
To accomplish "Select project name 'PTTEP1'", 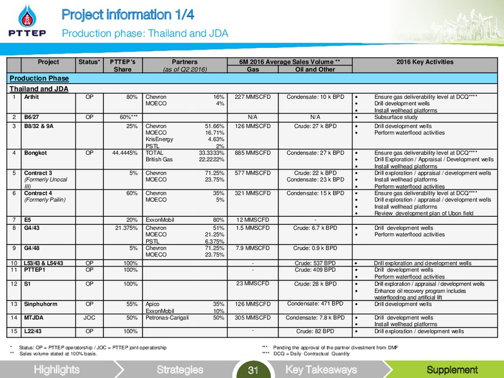I will click(x=35, y=270).
